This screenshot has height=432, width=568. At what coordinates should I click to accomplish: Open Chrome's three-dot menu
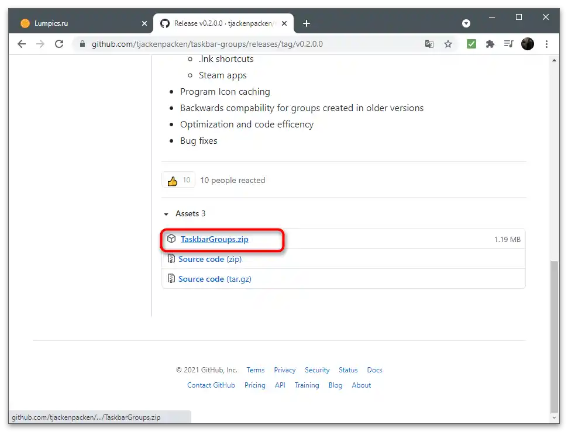(546, 44)
